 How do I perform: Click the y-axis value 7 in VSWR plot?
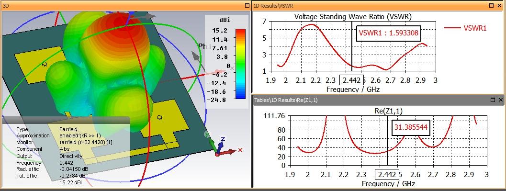pos(264,21)
